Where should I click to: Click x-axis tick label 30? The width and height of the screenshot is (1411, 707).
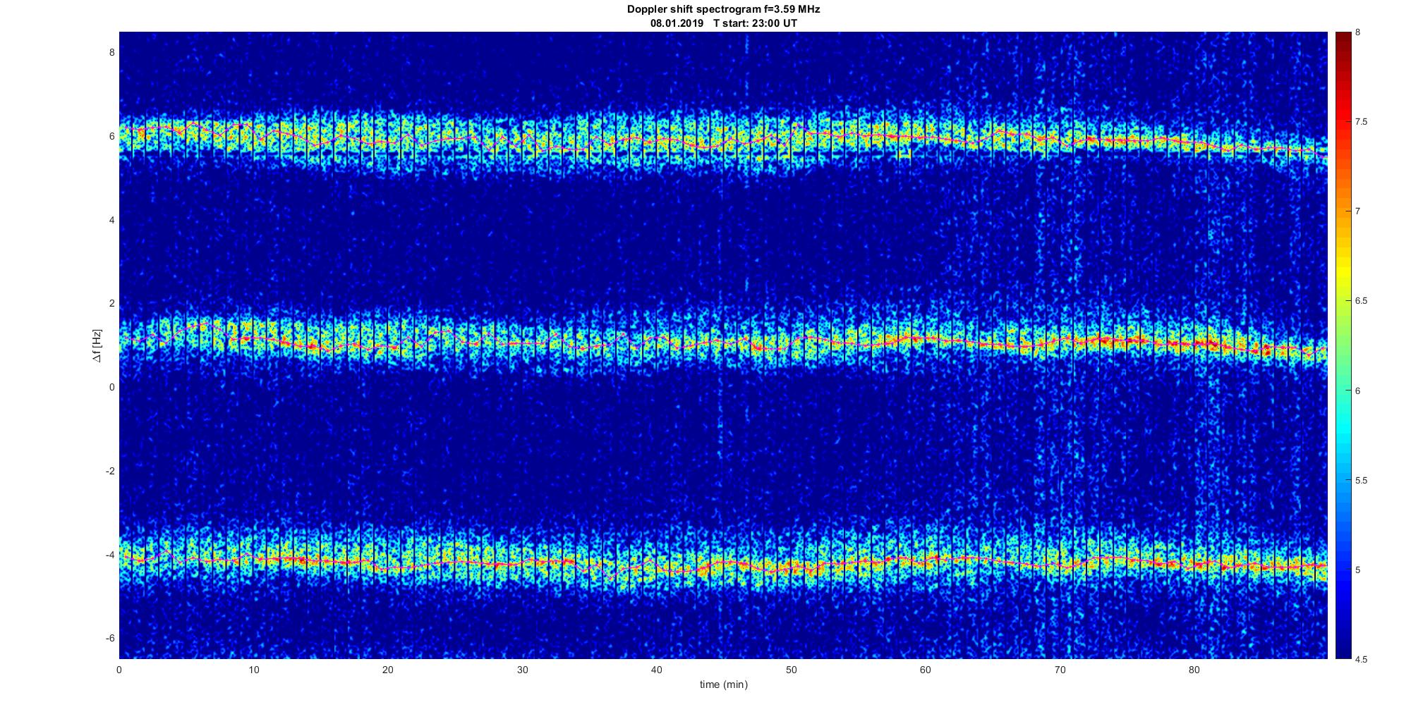click(x=522, y=670)
